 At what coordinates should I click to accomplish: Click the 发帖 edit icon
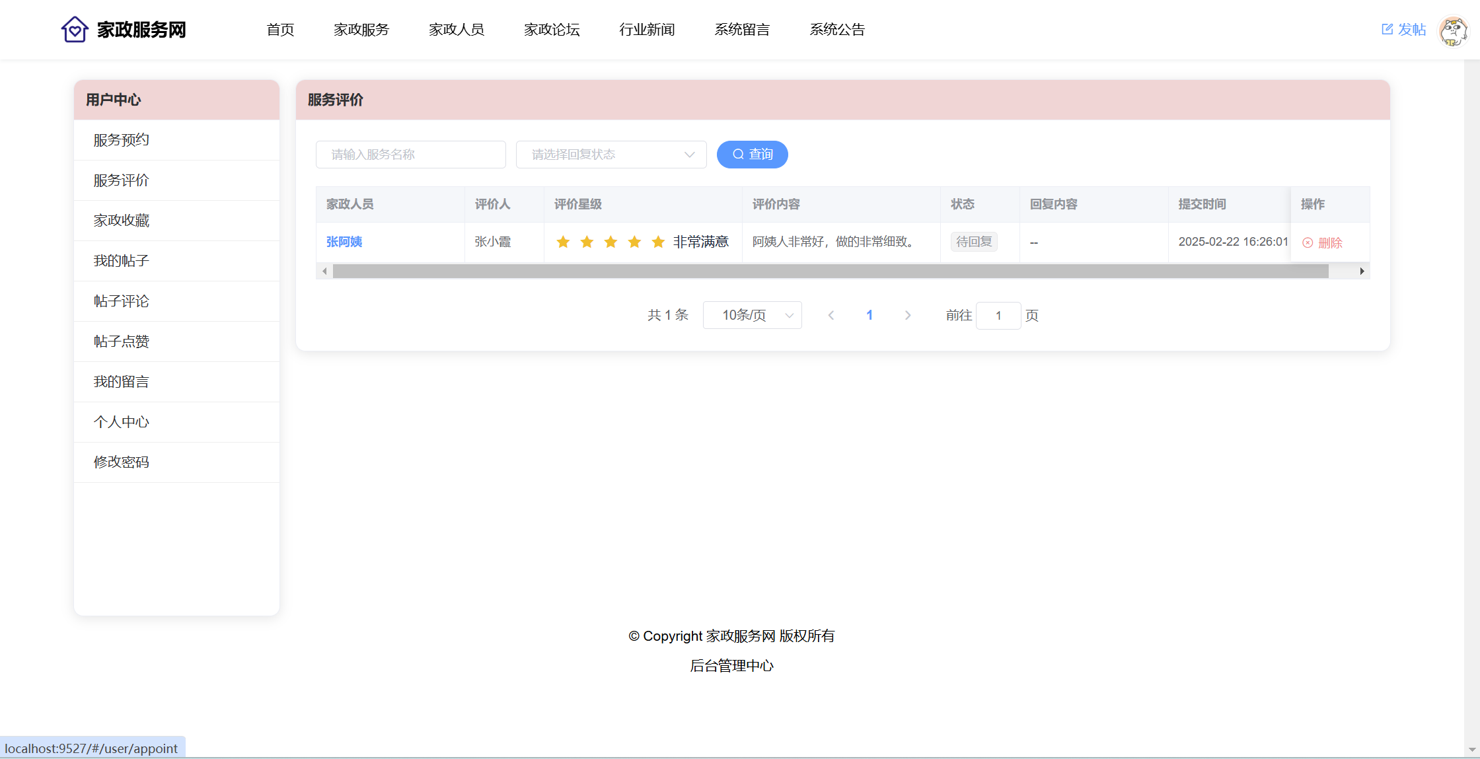pos(1387,29)
